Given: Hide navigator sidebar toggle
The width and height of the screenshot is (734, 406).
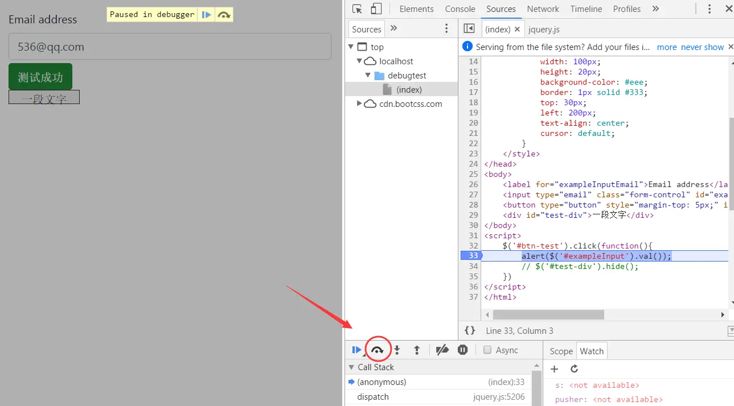Looking at the screenshot, I should pyautogui.click(x=469, y=28).
